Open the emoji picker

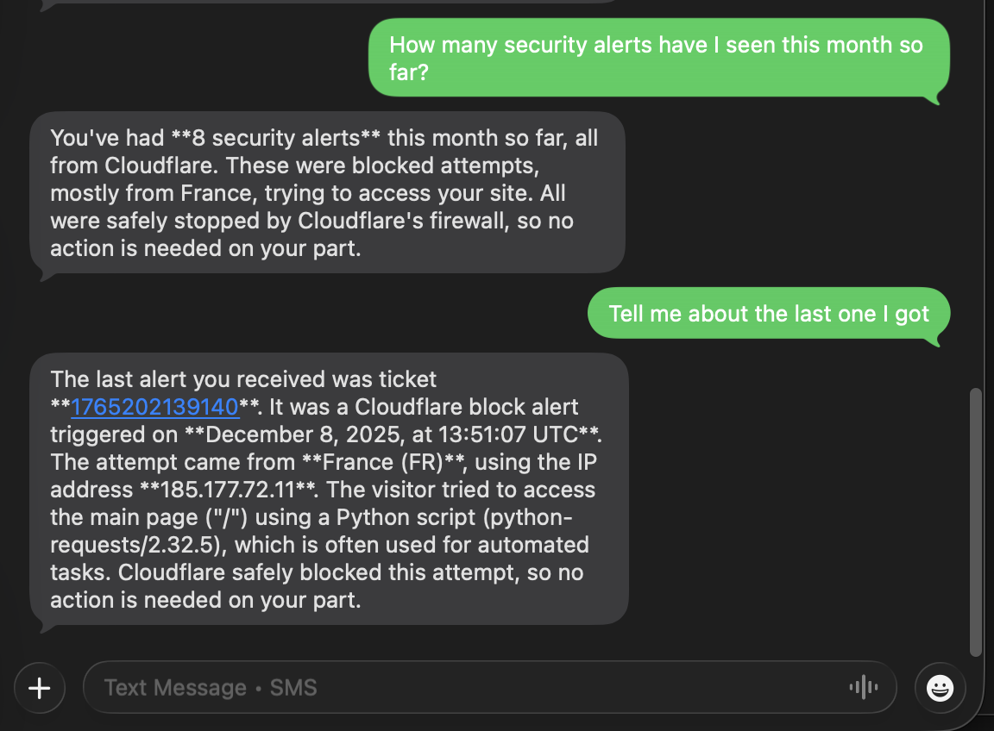[940, 688]
